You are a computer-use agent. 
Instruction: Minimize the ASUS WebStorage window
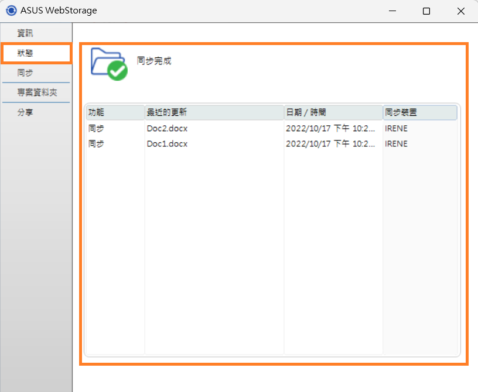click(x=392, y=11)
